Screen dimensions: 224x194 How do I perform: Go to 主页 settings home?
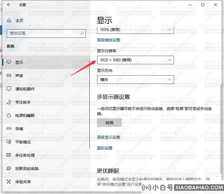pos(46,20)
